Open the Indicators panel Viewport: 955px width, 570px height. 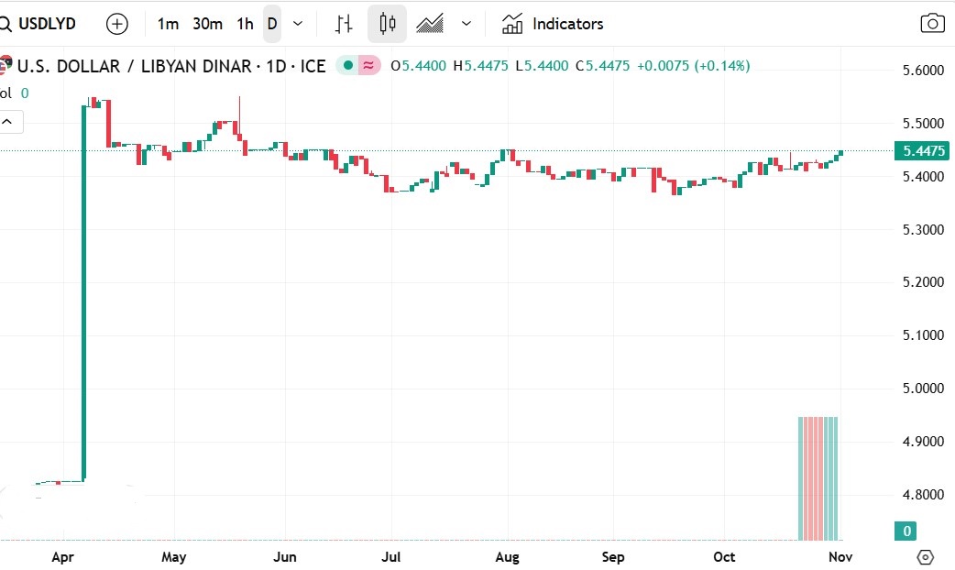553,24
